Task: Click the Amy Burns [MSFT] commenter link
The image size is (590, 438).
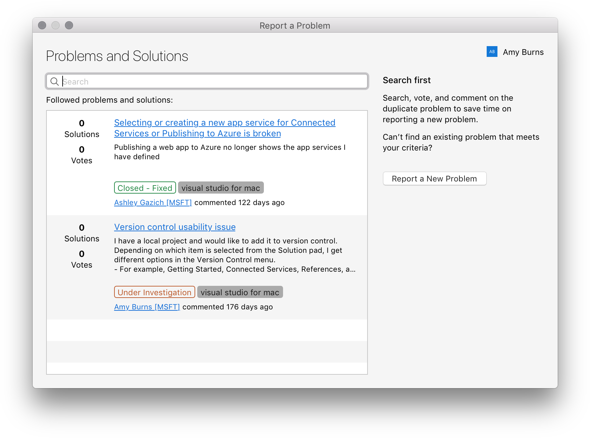Action: [147, 307]
